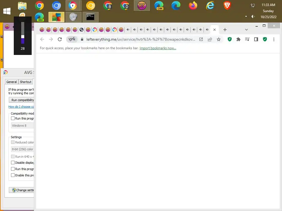Check the 'Run in 640 x' box

[x=13, y=156]
